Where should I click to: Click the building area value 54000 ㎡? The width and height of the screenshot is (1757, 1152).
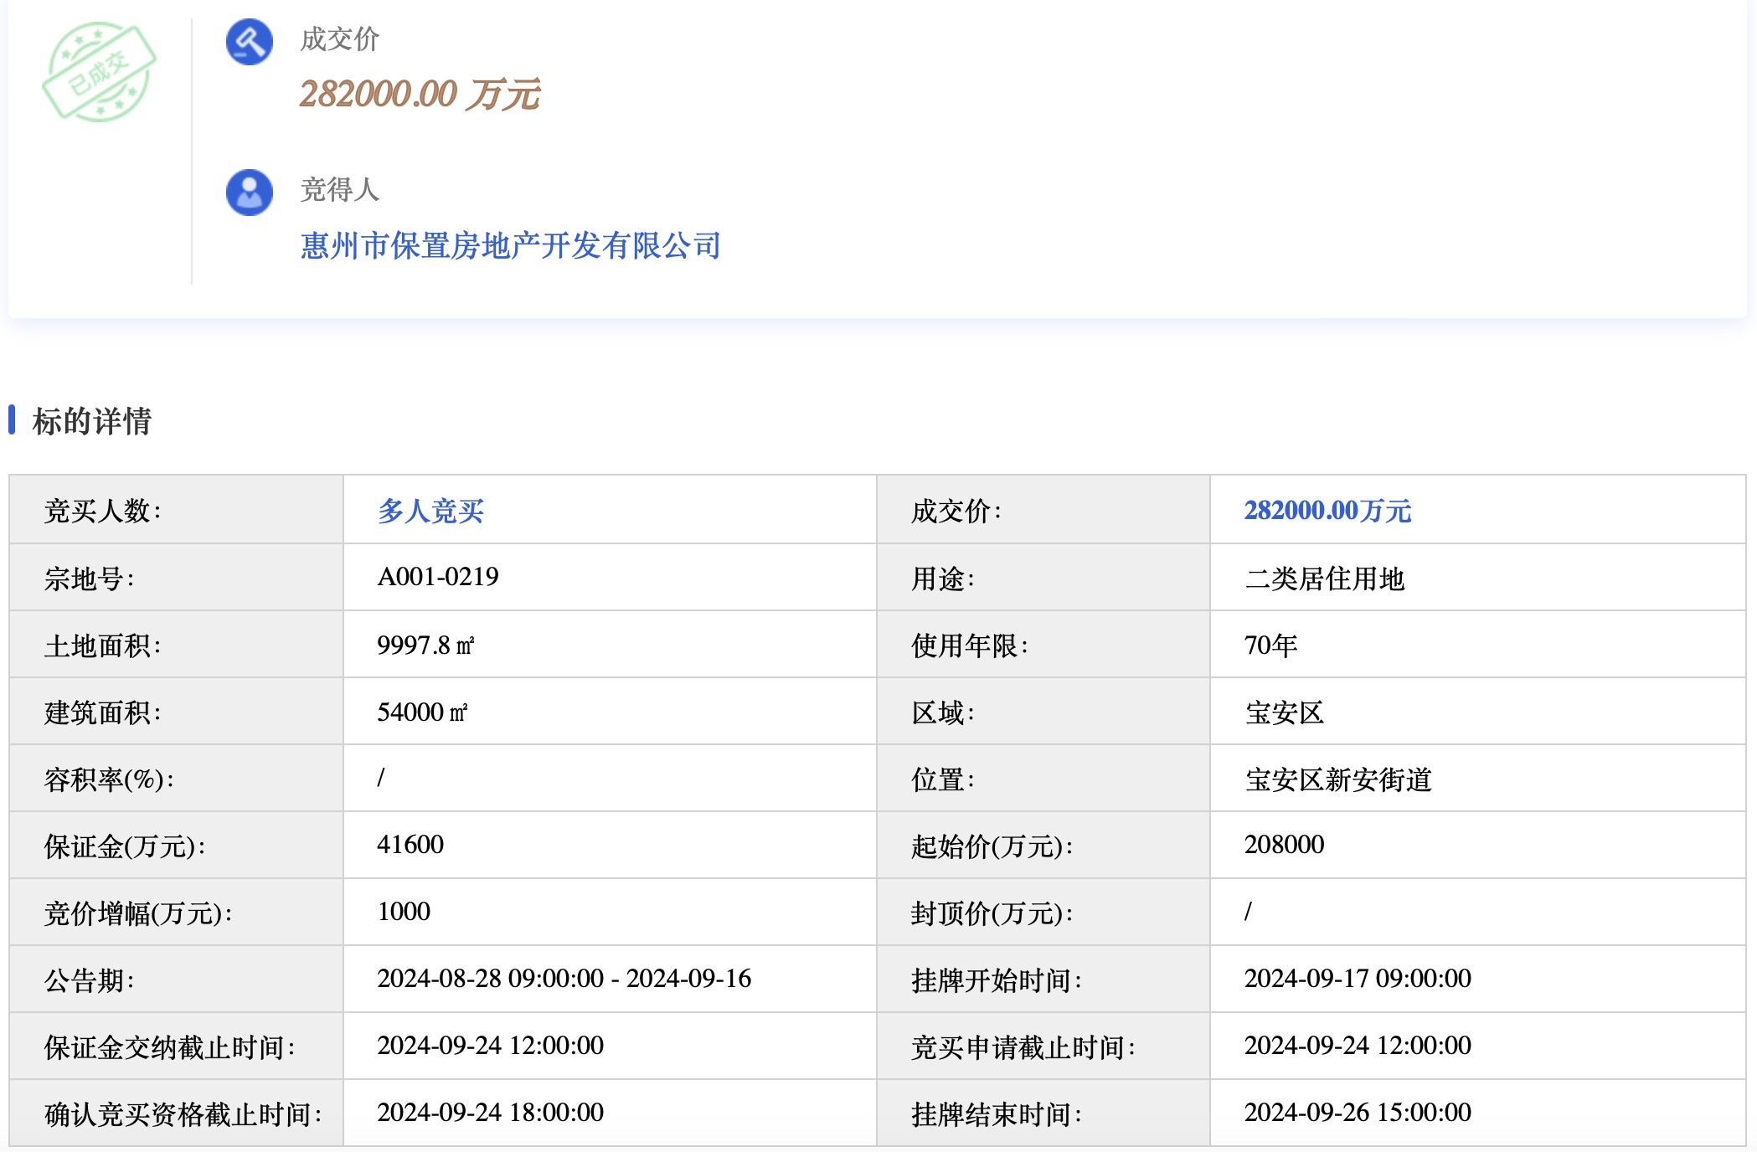[421, 712]
